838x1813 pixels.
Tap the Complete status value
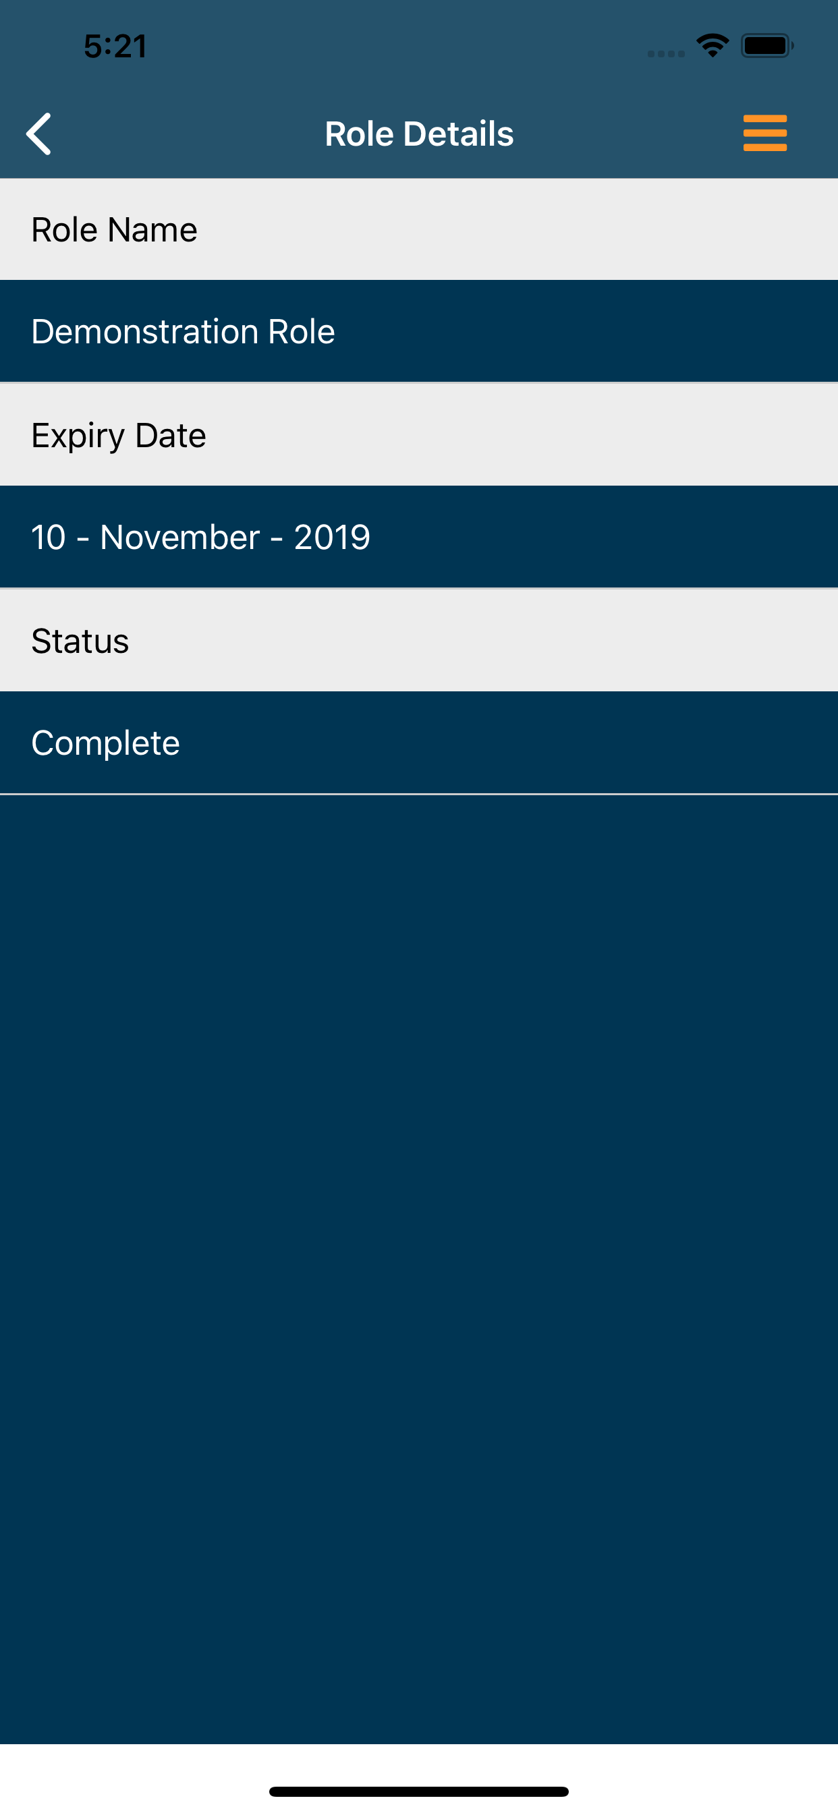coord(106,743)
